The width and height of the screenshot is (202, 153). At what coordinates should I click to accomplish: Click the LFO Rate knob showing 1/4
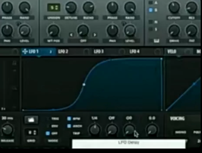point(94,129)
